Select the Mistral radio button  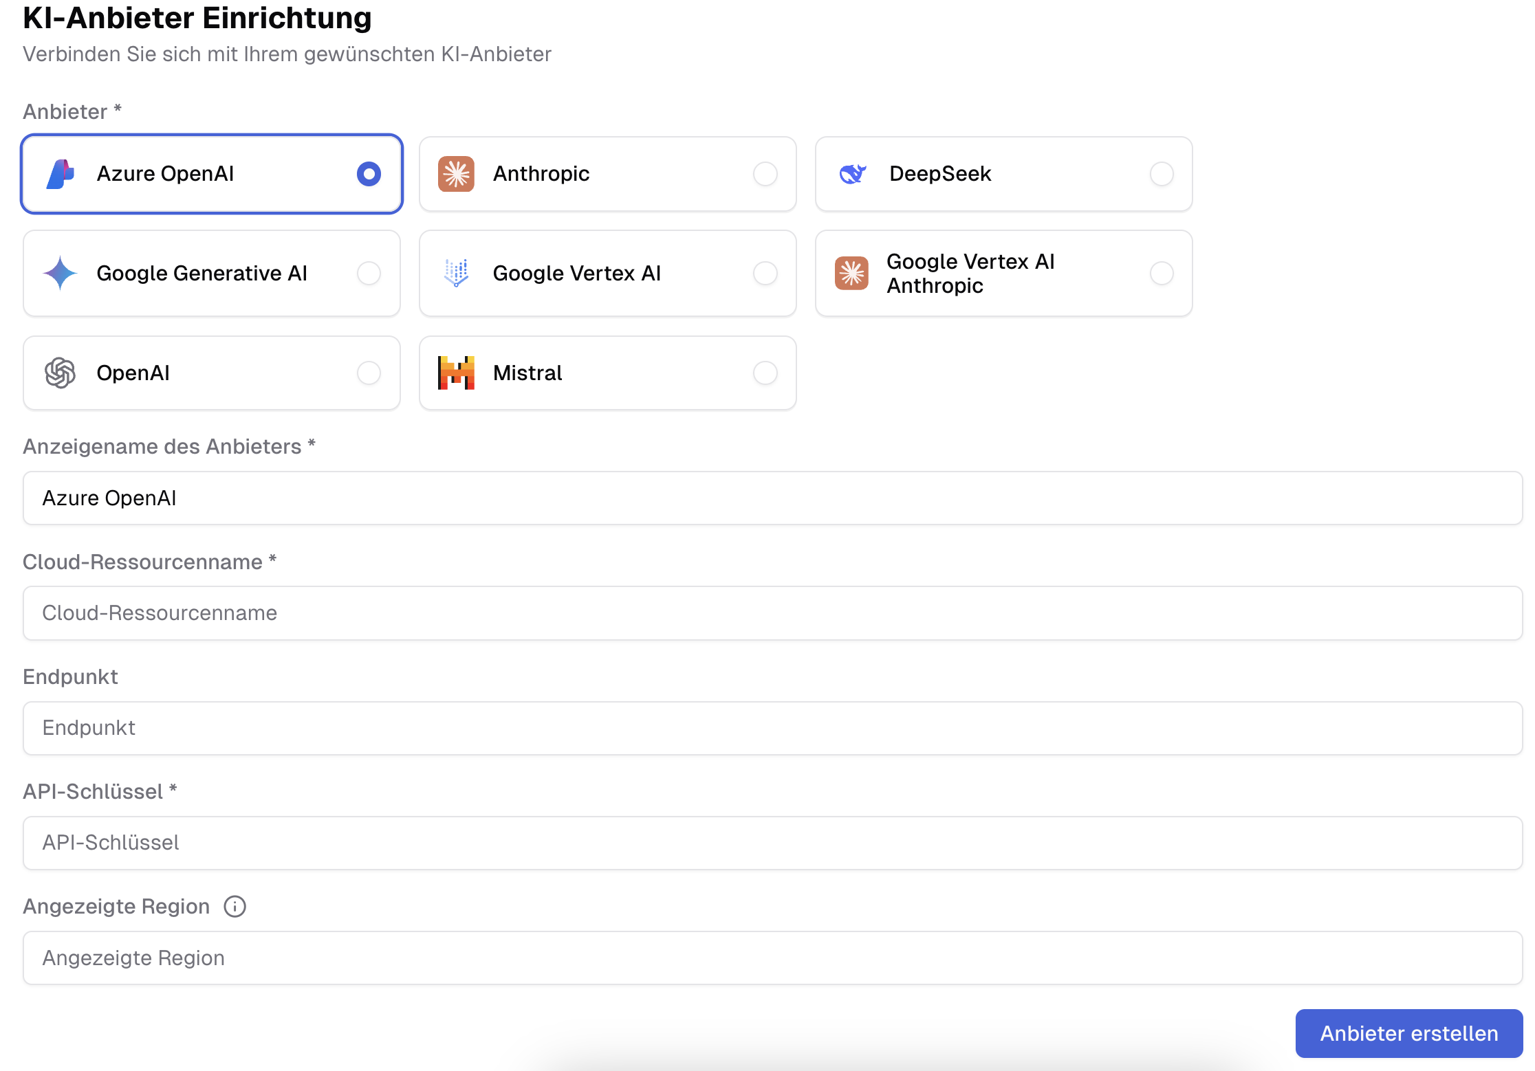pos(765,373)
